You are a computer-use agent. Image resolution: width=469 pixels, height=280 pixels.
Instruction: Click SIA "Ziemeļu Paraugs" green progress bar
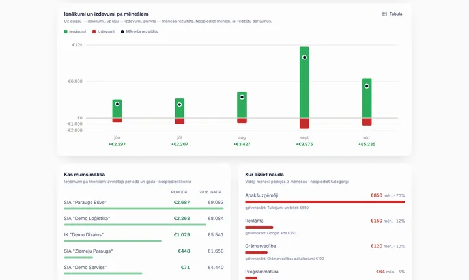tap(78, 257)
